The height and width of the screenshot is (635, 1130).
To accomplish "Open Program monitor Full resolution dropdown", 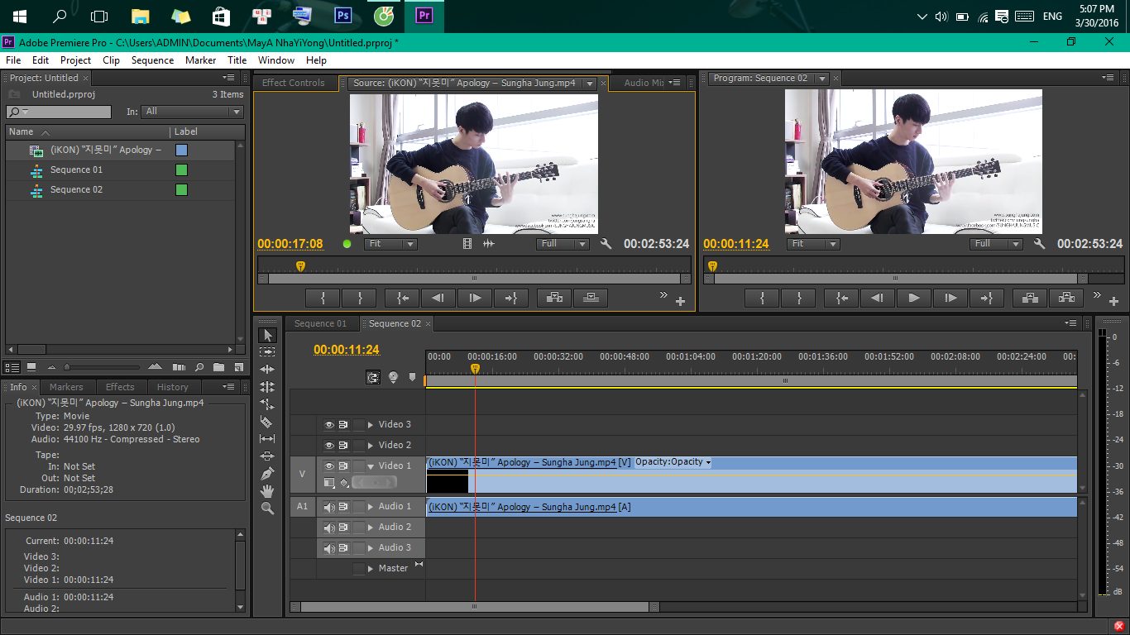I will pyautogui.click(x=996, y=244).
